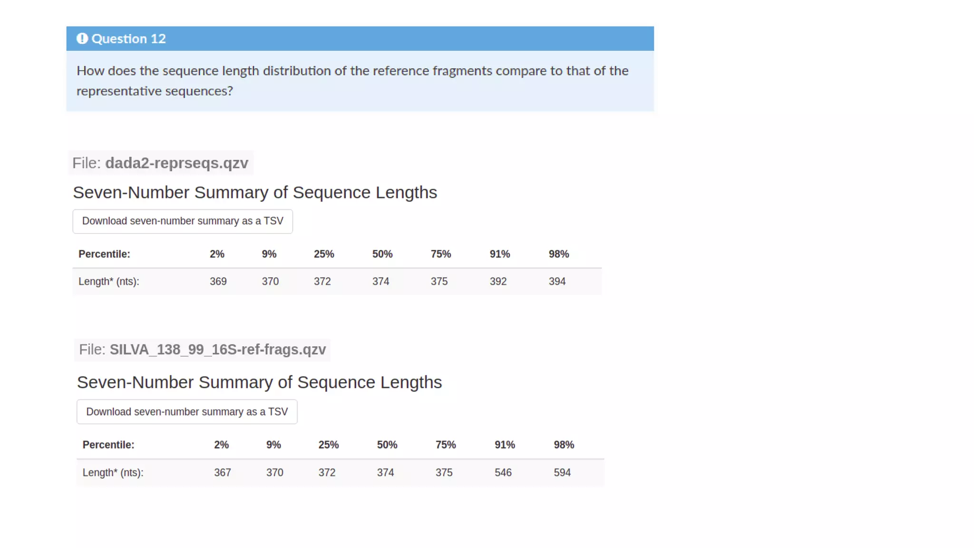974x548 pixels.
Task: Click the 369 value under 2% percentile
Action: (218, 282)
